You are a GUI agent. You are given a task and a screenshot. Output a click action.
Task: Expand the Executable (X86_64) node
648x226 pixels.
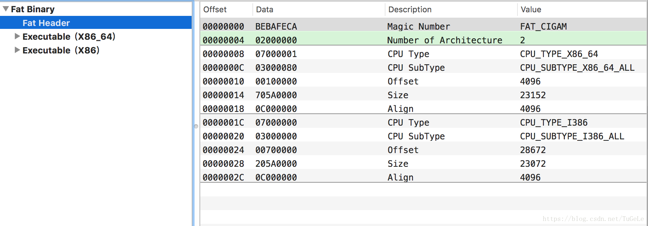tap(17, 36)
